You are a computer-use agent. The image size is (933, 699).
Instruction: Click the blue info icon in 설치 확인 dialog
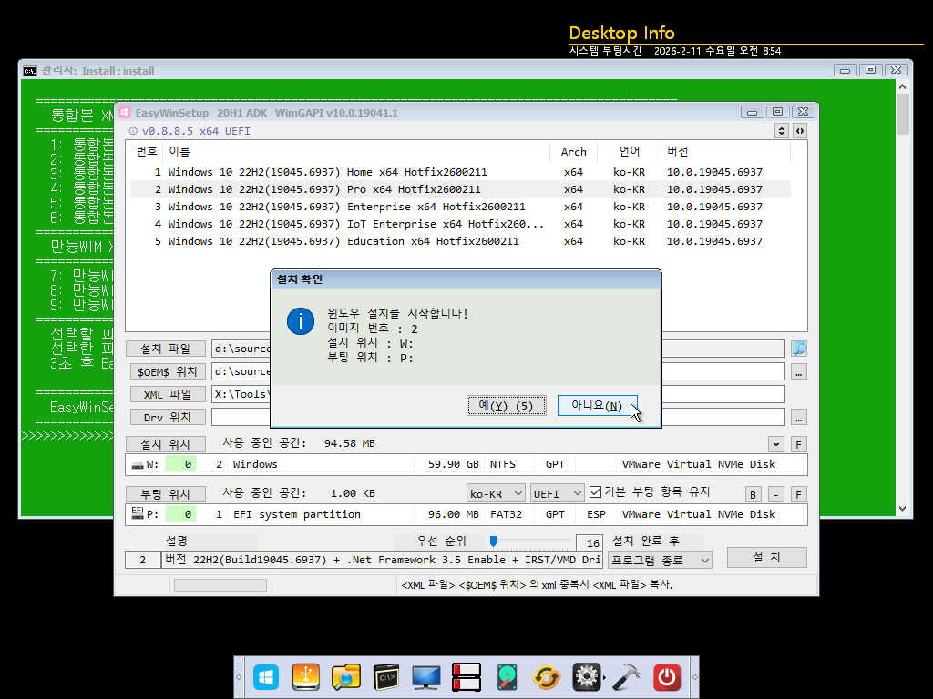point(301,321)
